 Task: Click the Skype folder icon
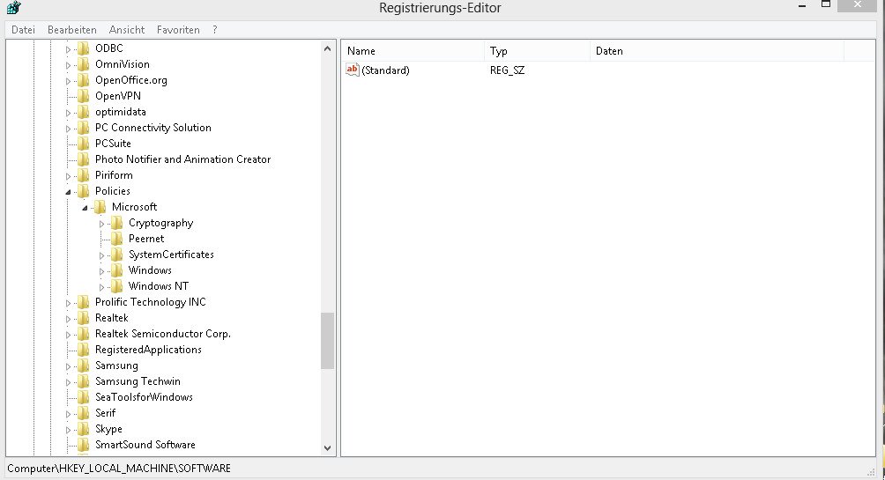[x=84, y=429]
